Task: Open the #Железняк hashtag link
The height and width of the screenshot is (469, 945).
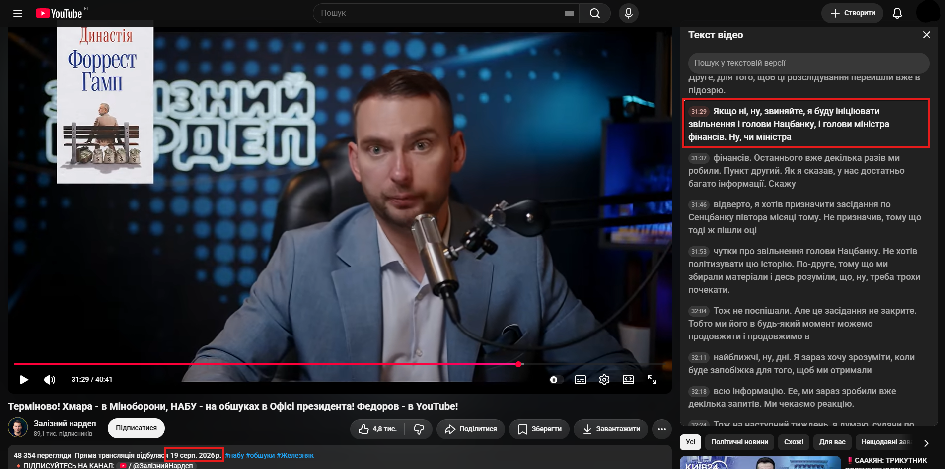Action: coord(295,455)
